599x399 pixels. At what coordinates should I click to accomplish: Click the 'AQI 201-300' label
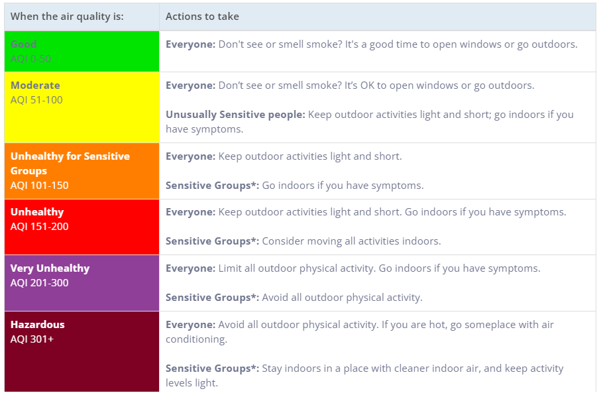[39, 283]
